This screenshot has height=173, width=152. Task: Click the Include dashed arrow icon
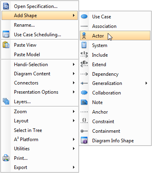point(84,55)
